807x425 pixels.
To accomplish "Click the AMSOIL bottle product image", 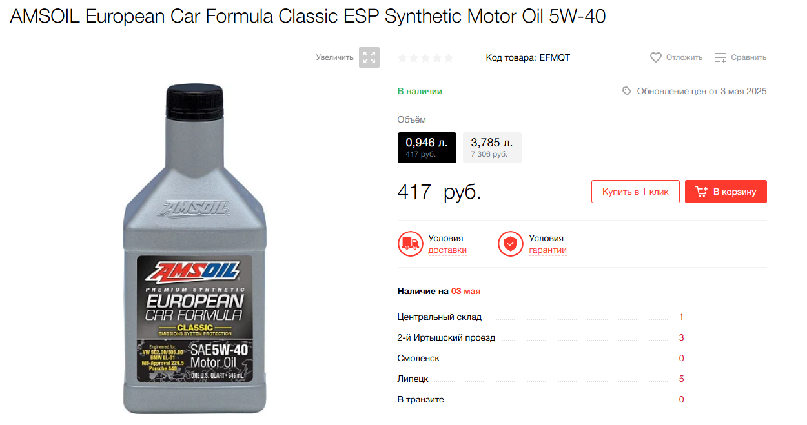I will click(x=195, y=249).
